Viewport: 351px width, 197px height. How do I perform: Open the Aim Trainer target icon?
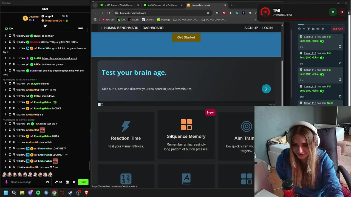tap(247, 126)
